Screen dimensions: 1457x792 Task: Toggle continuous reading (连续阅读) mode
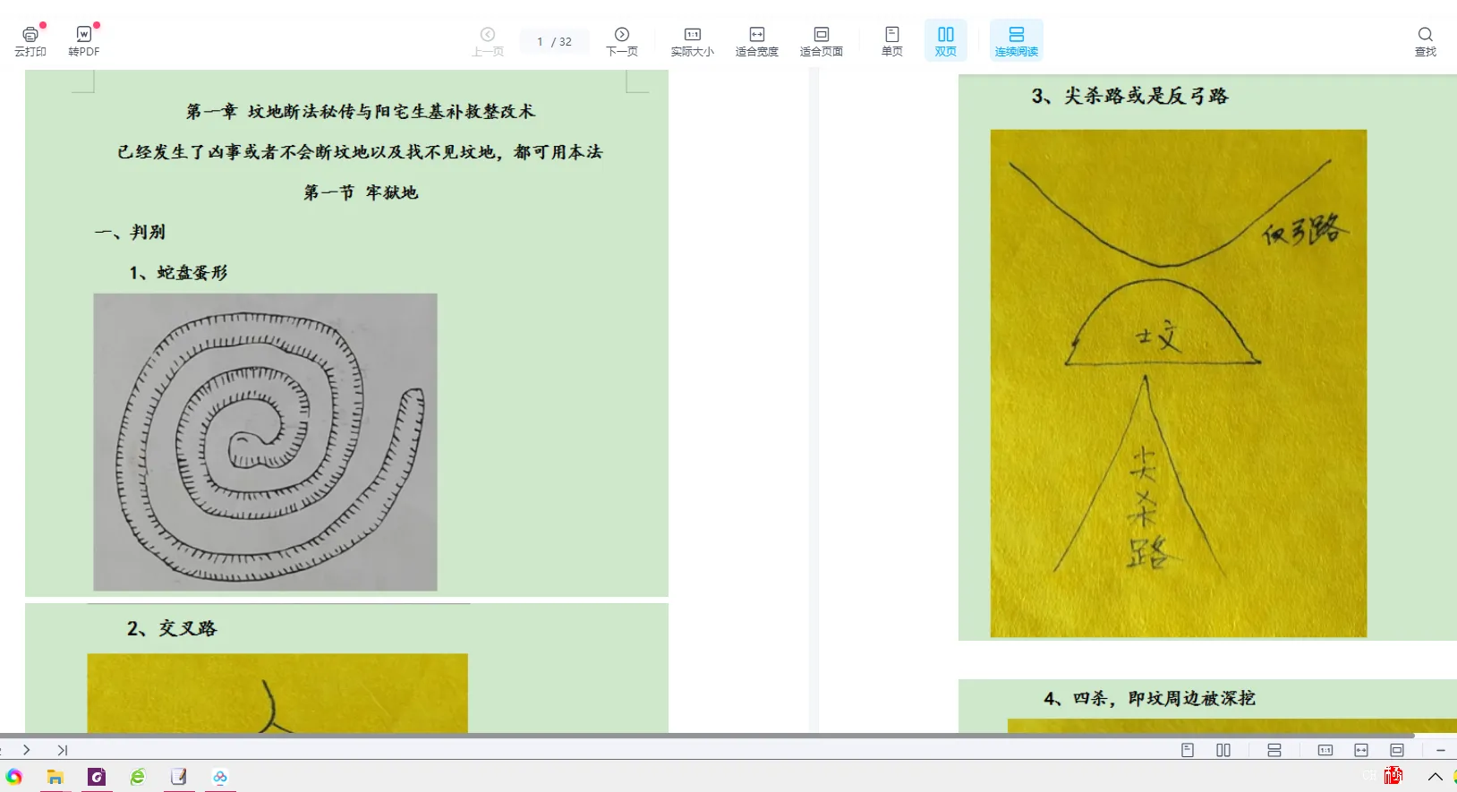tap(1017, 40)
